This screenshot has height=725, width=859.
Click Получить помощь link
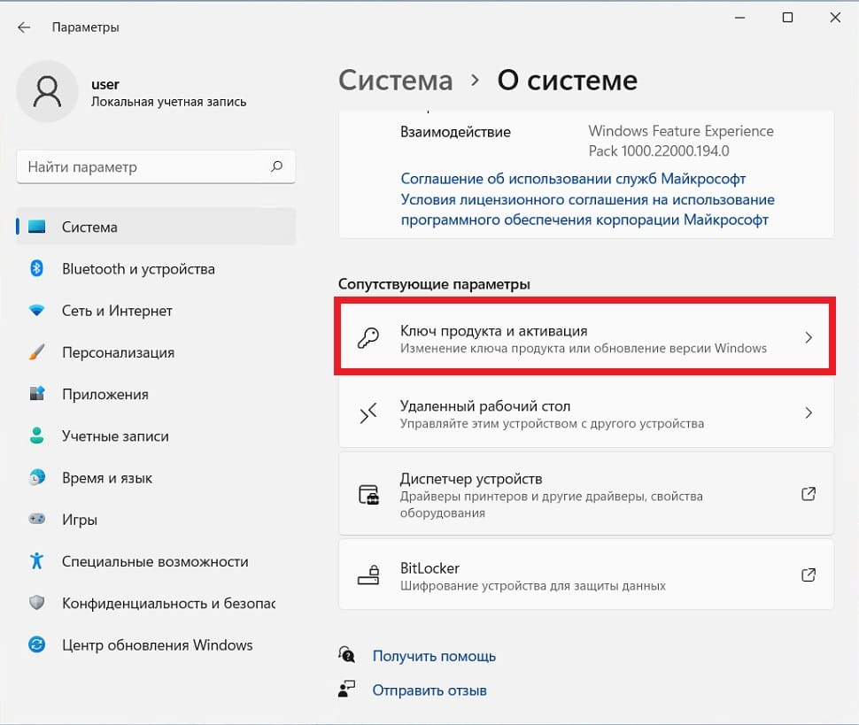click(x=434, y=655)
